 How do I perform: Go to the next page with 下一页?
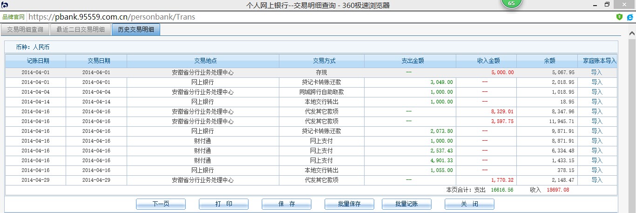pos(161,204)
